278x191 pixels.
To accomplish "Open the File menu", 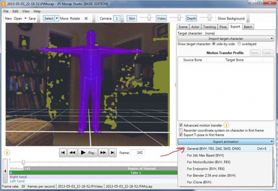I will pyautogui.click(x=6, y=11).
